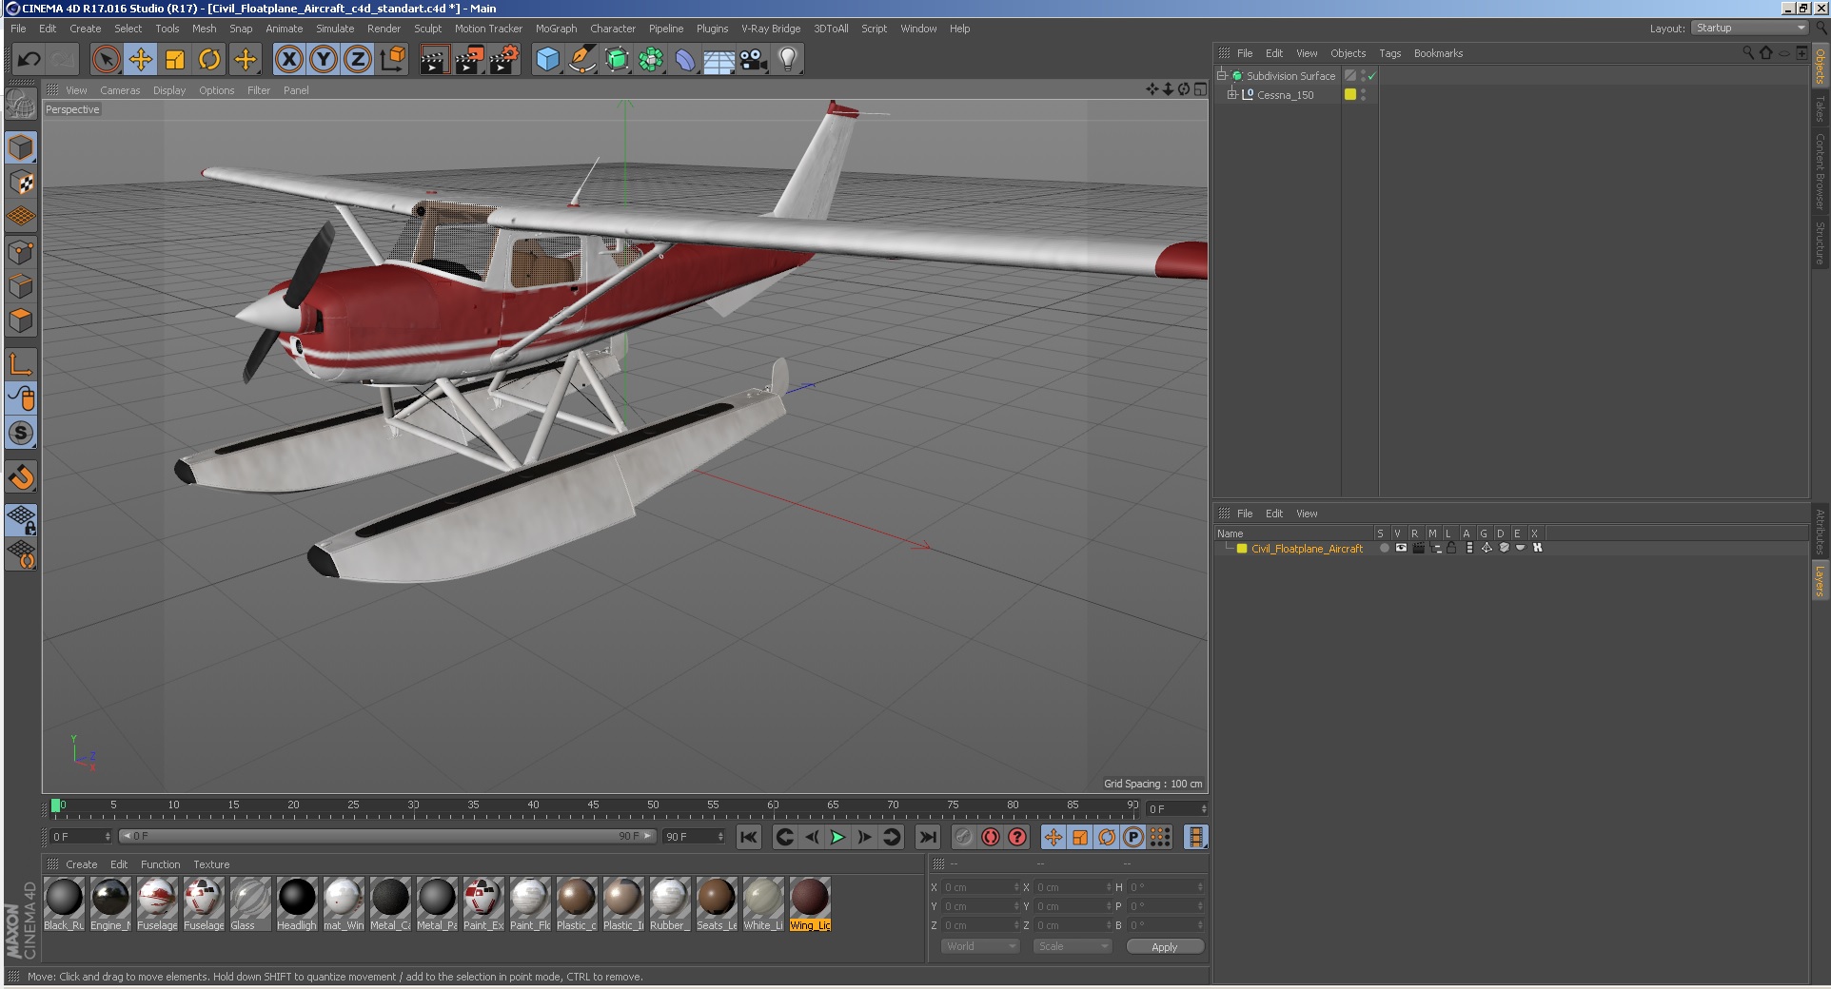
Task: Toggle lock for Civil_Floatplane_Aircraft layer
Action: [x=1451, y=548]
